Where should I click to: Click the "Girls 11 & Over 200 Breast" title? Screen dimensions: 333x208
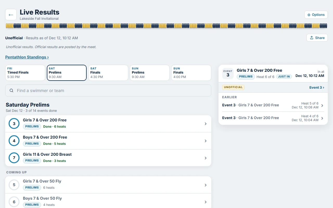47,154
